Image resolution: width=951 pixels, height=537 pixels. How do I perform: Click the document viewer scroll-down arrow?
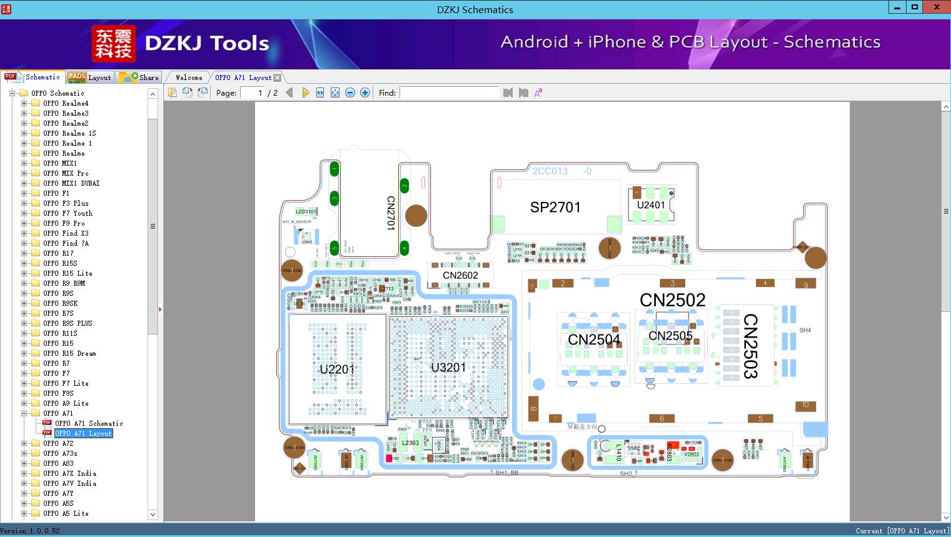[x=945, y=517]
